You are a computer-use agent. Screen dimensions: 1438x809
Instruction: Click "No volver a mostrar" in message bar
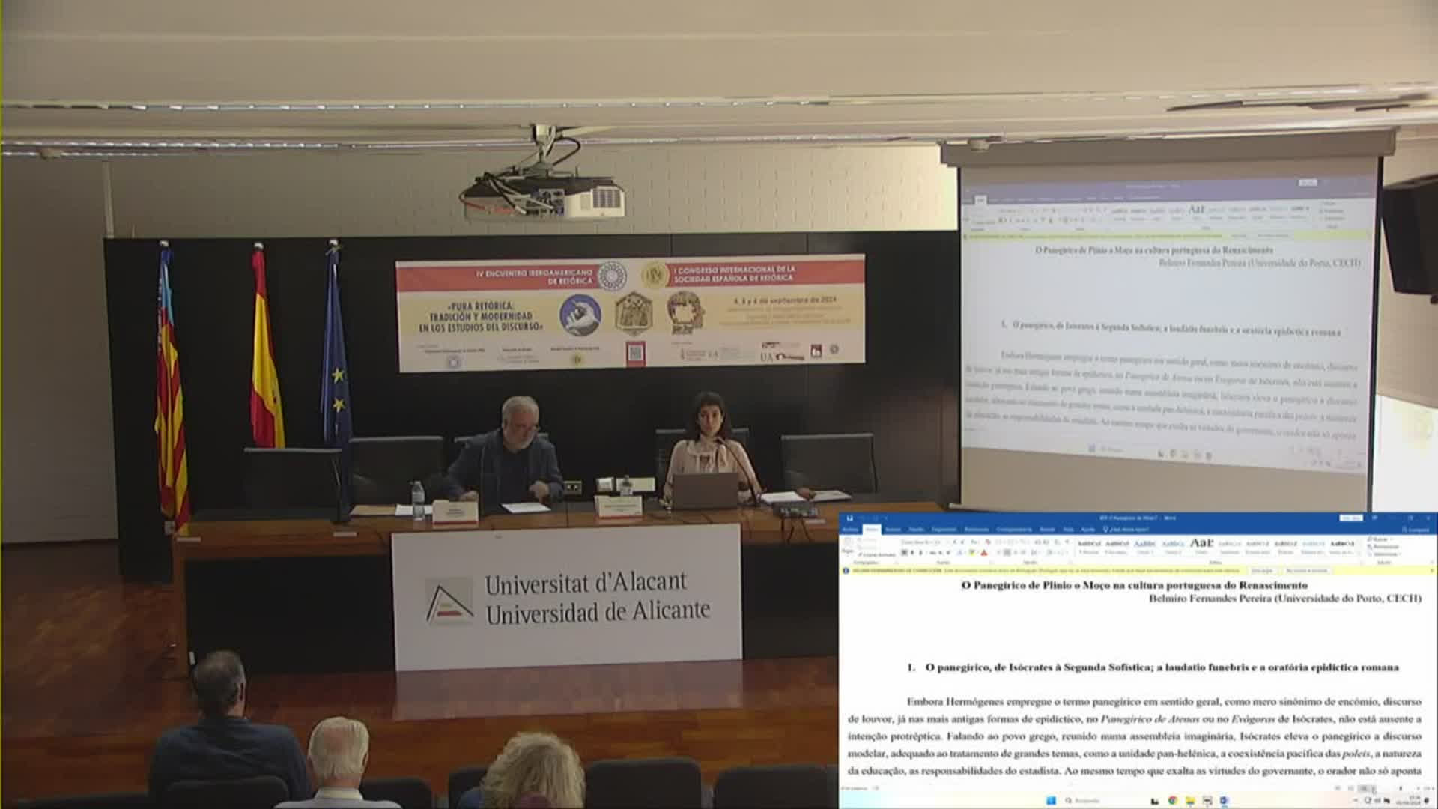point(1308,571)
